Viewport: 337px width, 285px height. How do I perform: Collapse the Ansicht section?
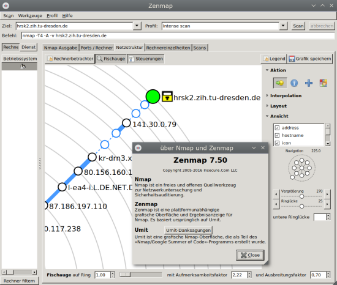267,116
